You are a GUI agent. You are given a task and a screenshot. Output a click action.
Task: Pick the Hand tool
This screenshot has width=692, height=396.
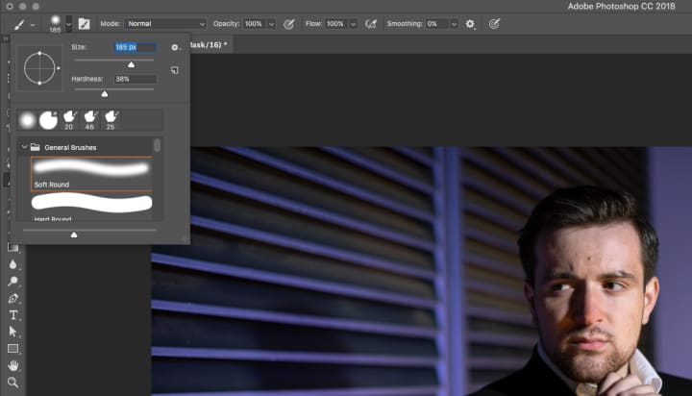[x=13, y=365]
